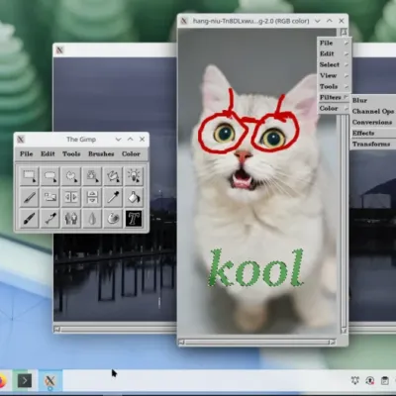Select the paintbrush tool
Screen dimensions: 396x396
point(29,218)
